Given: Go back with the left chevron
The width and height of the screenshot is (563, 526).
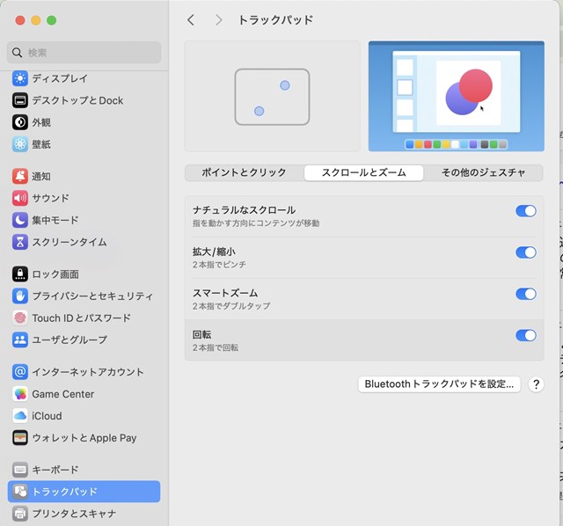Looking at the screenshot, I should (191, 20).
